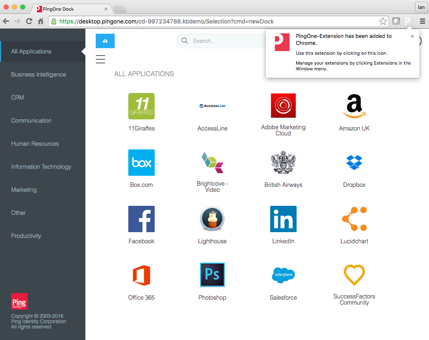Screen dimensions: 429x340
Task: Launch Office 365
Action: point(141,275)
